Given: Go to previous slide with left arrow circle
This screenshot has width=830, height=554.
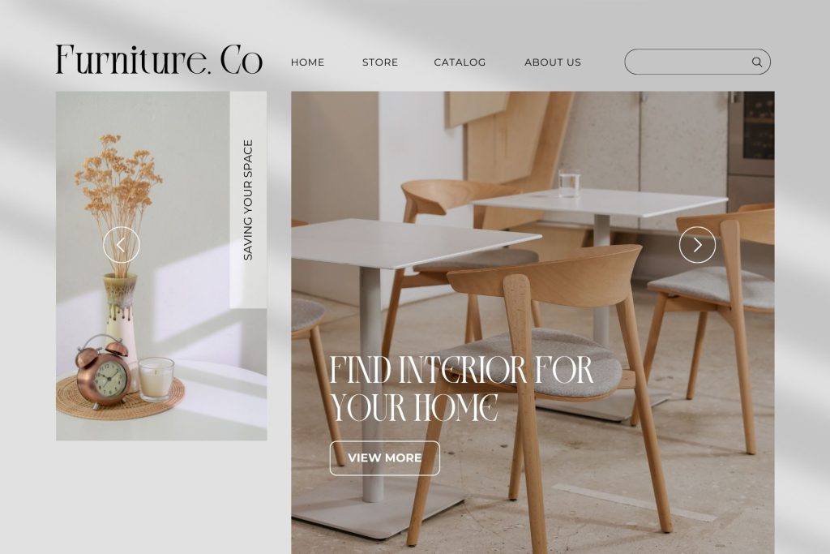Looking at the screenshot, I should click(x=122, y=245).
